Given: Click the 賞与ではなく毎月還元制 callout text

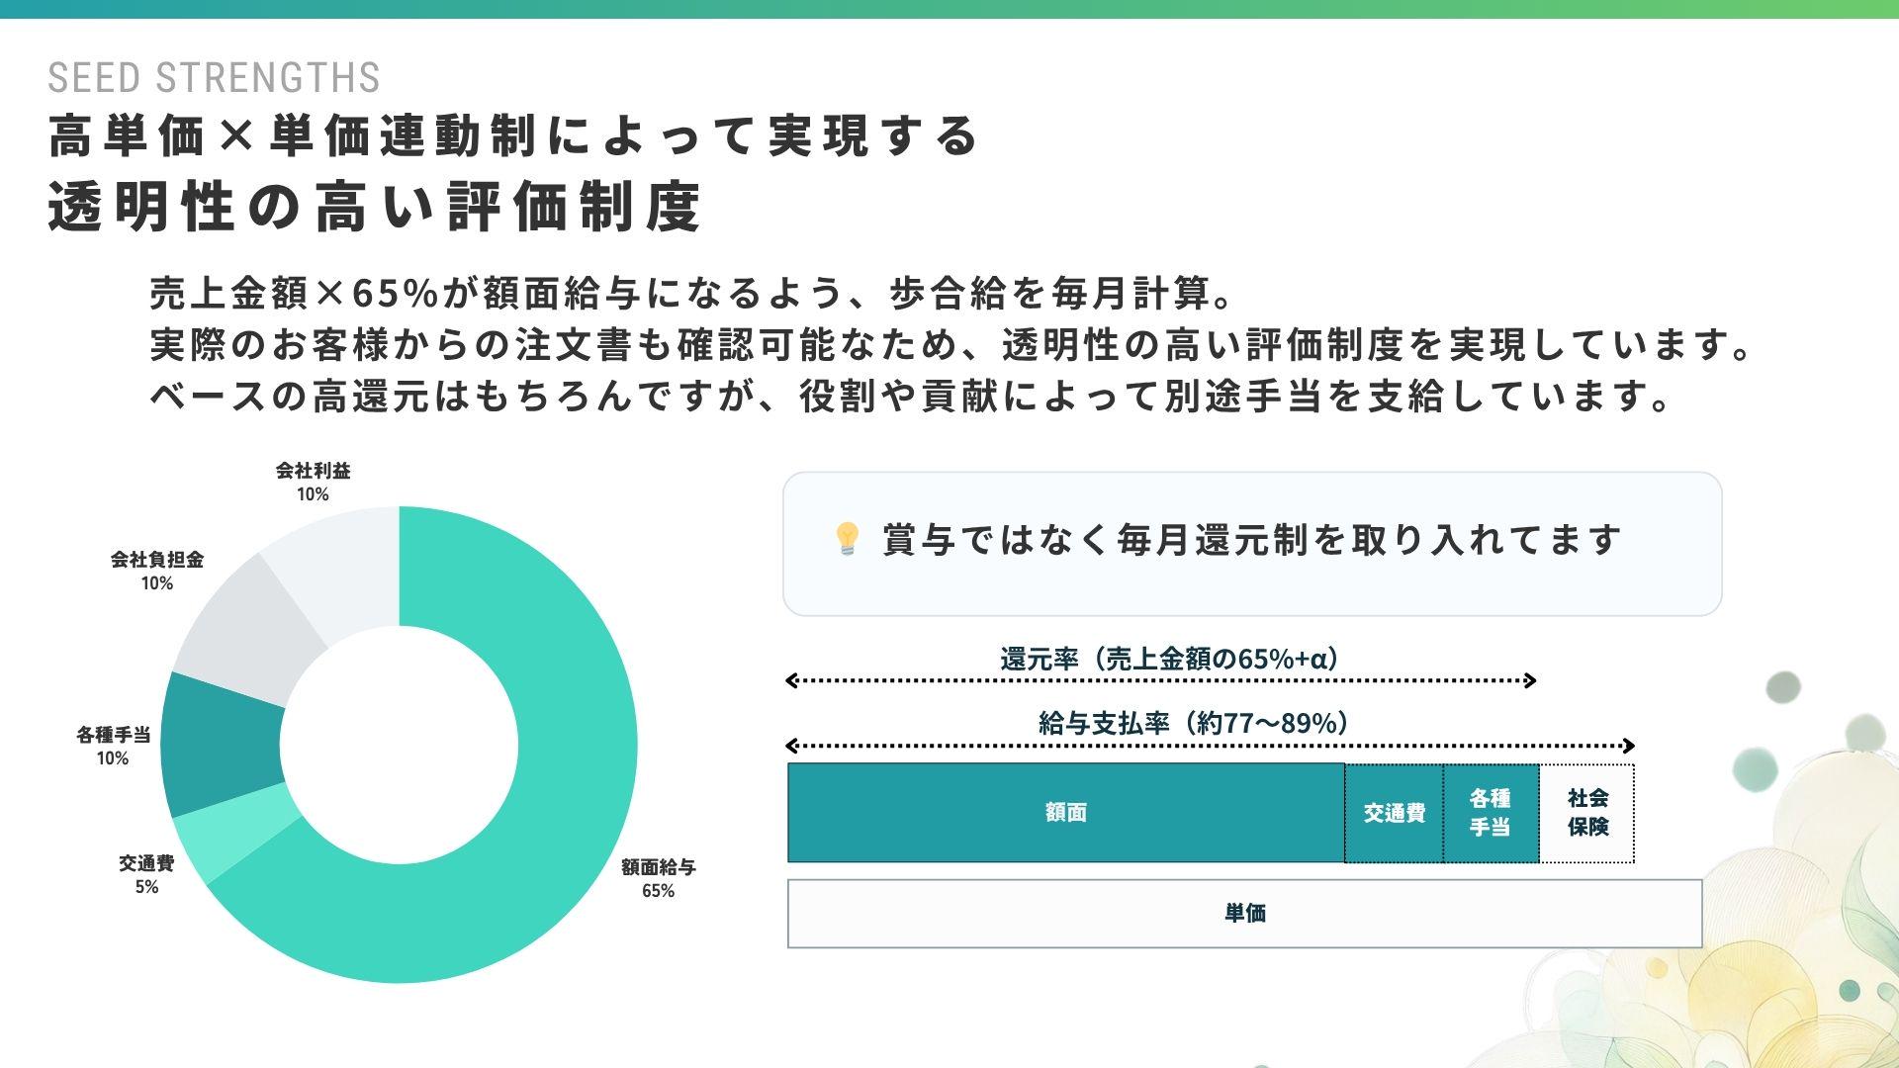Looking at the screenshot, I should tap(1251, 541).
